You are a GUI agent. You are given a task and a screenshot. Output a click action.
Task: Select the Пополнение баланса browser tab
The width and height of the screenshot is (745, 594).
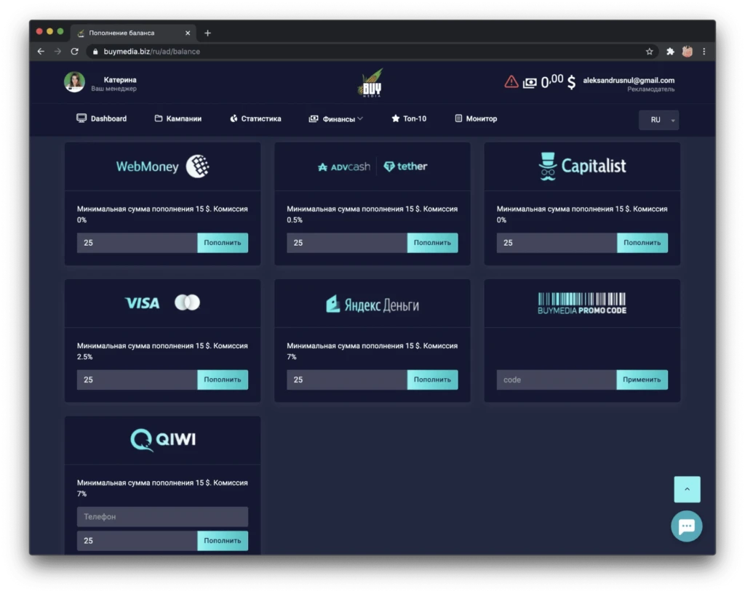(x=133, y=33)
